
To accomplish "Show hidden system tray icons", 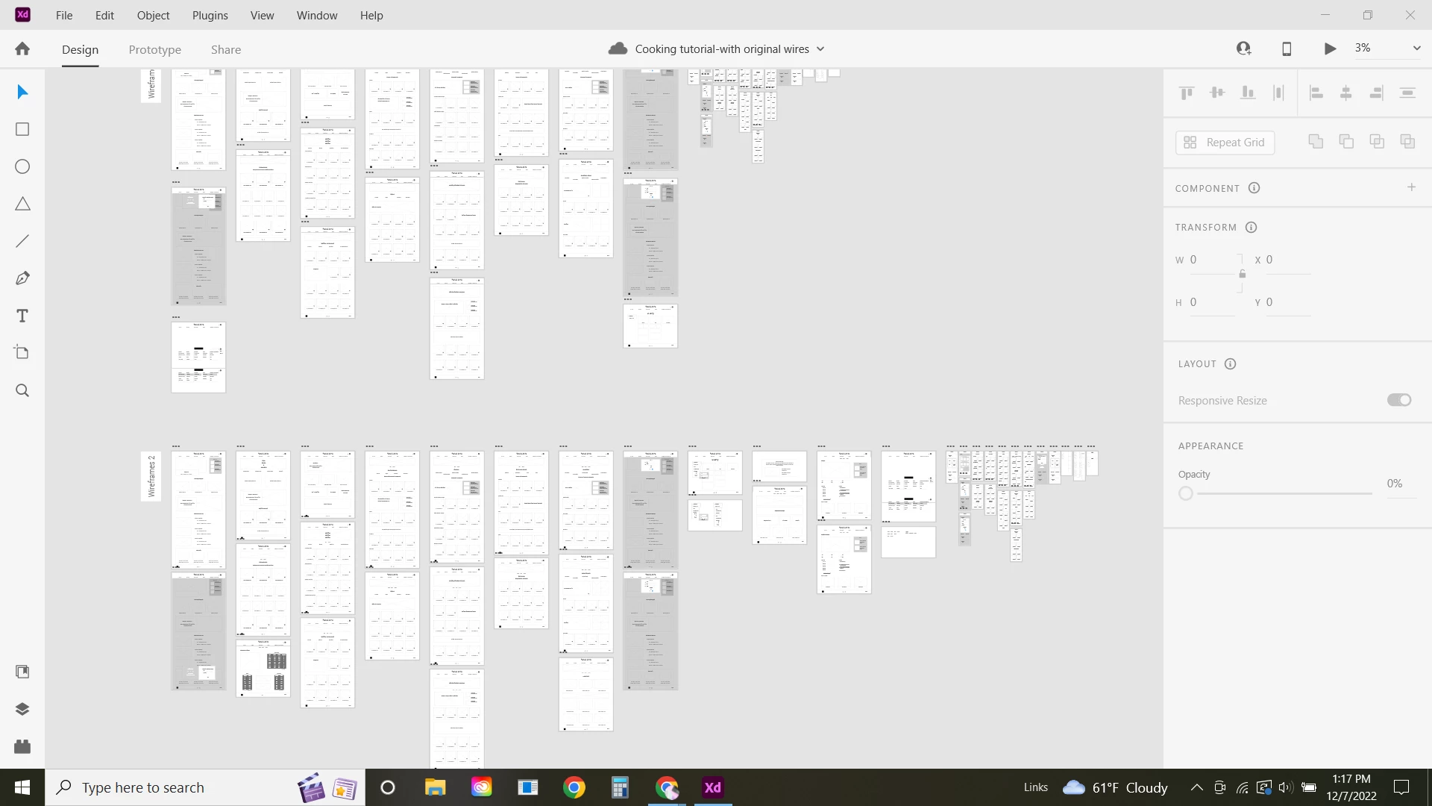I will click(x=1196, y=787).
